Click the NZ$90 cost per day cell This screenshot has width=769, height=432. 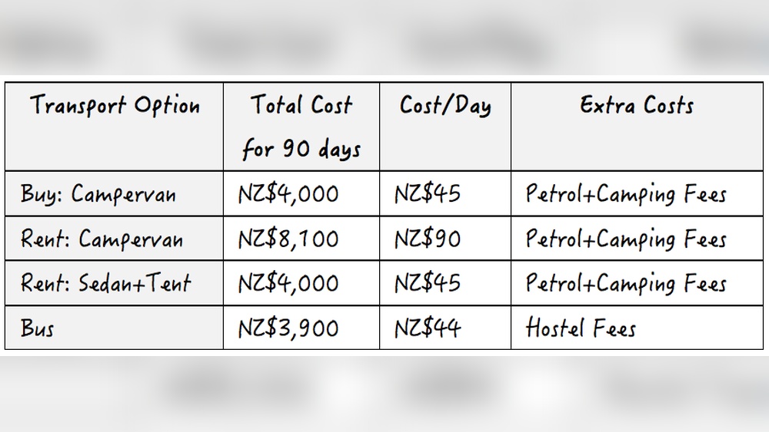tap(445, 239)
